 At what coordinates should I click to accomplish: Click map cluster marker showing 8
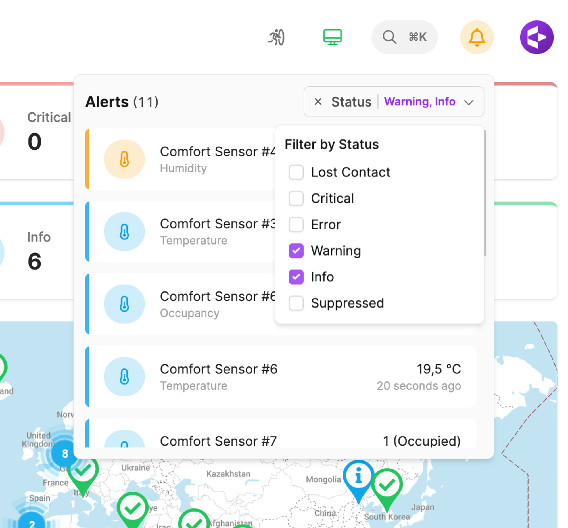(65, 454)
